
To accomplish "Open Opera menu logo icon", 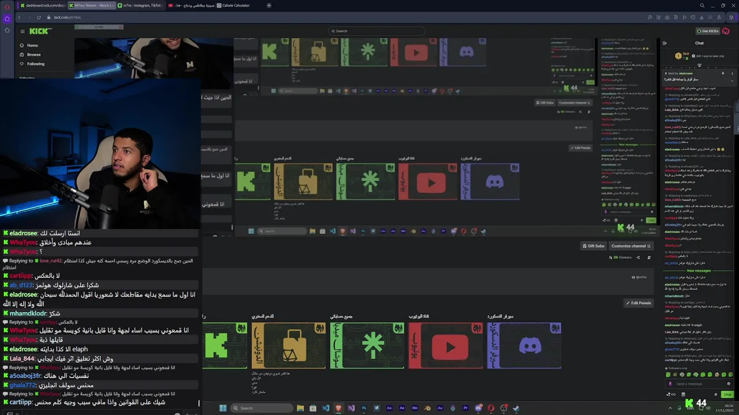I will 7,6.
